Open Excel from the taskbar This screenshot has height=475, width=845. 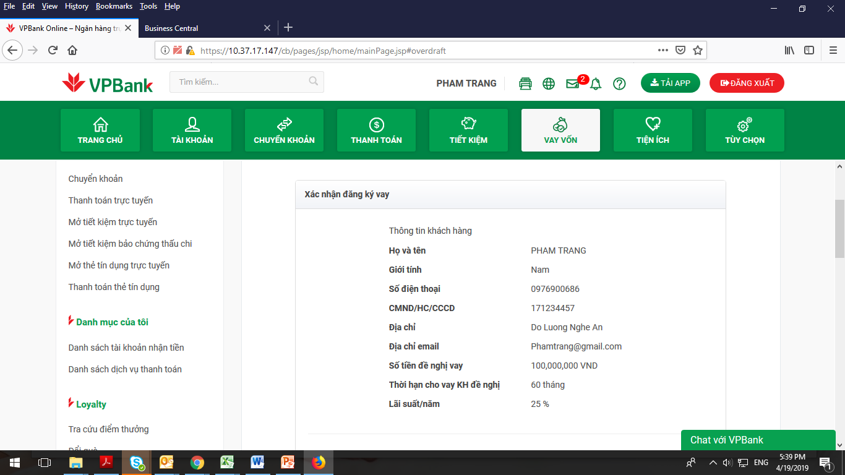[228, 463]
